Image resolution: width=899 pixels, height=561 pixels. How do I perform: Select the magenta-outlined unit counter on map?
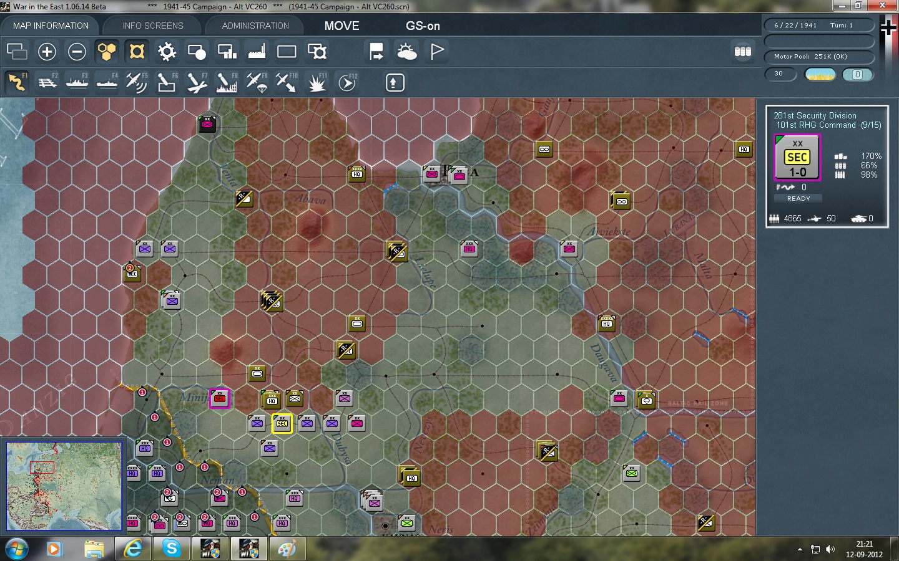(x=219, y=398)
